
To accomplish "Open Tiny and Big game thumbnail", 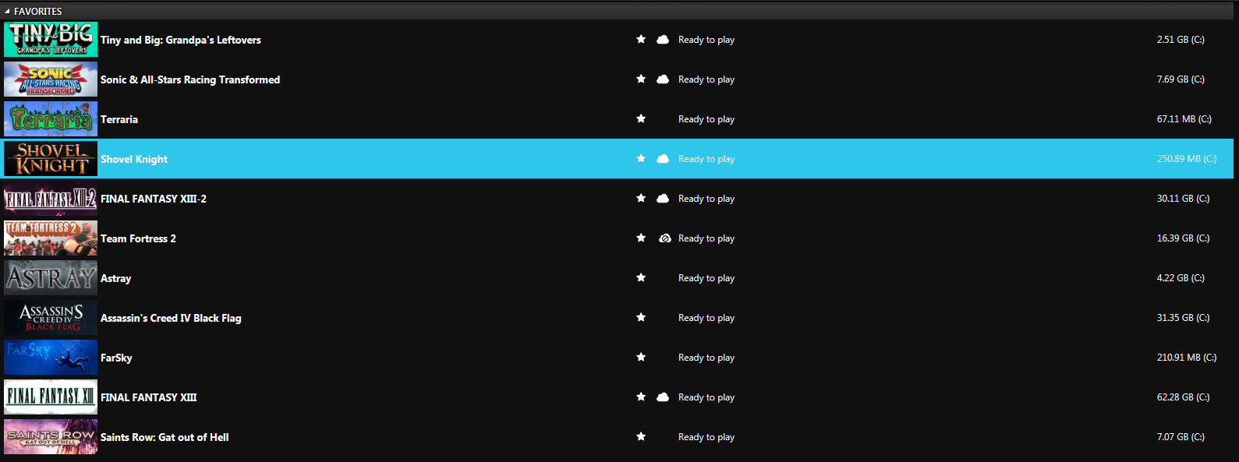I will 51,39.
